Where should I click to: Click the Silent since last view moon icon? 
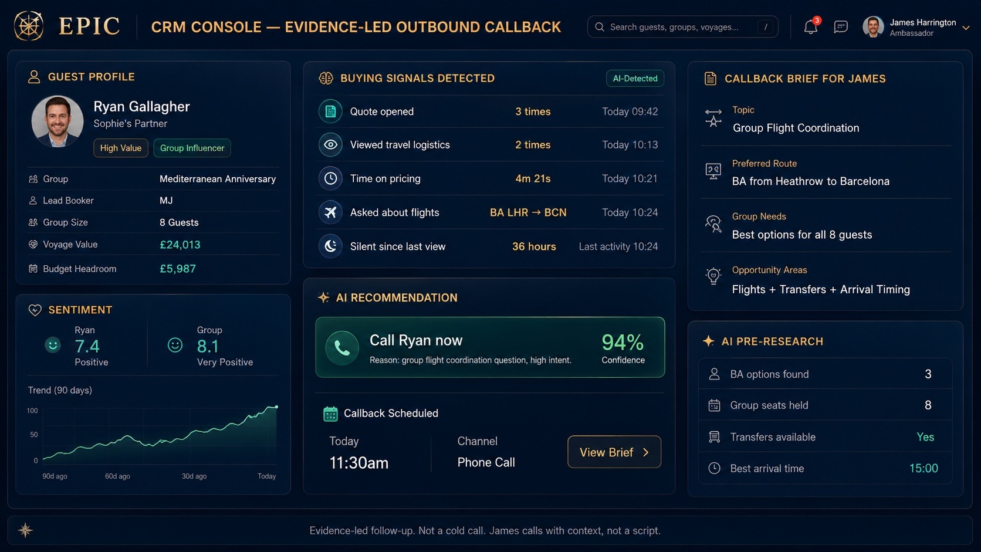[330, 246]
